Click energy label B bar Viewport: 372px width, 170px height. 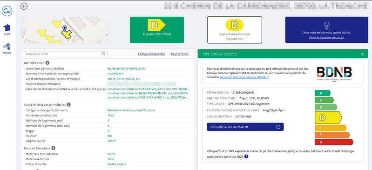(x=325, y=100)
